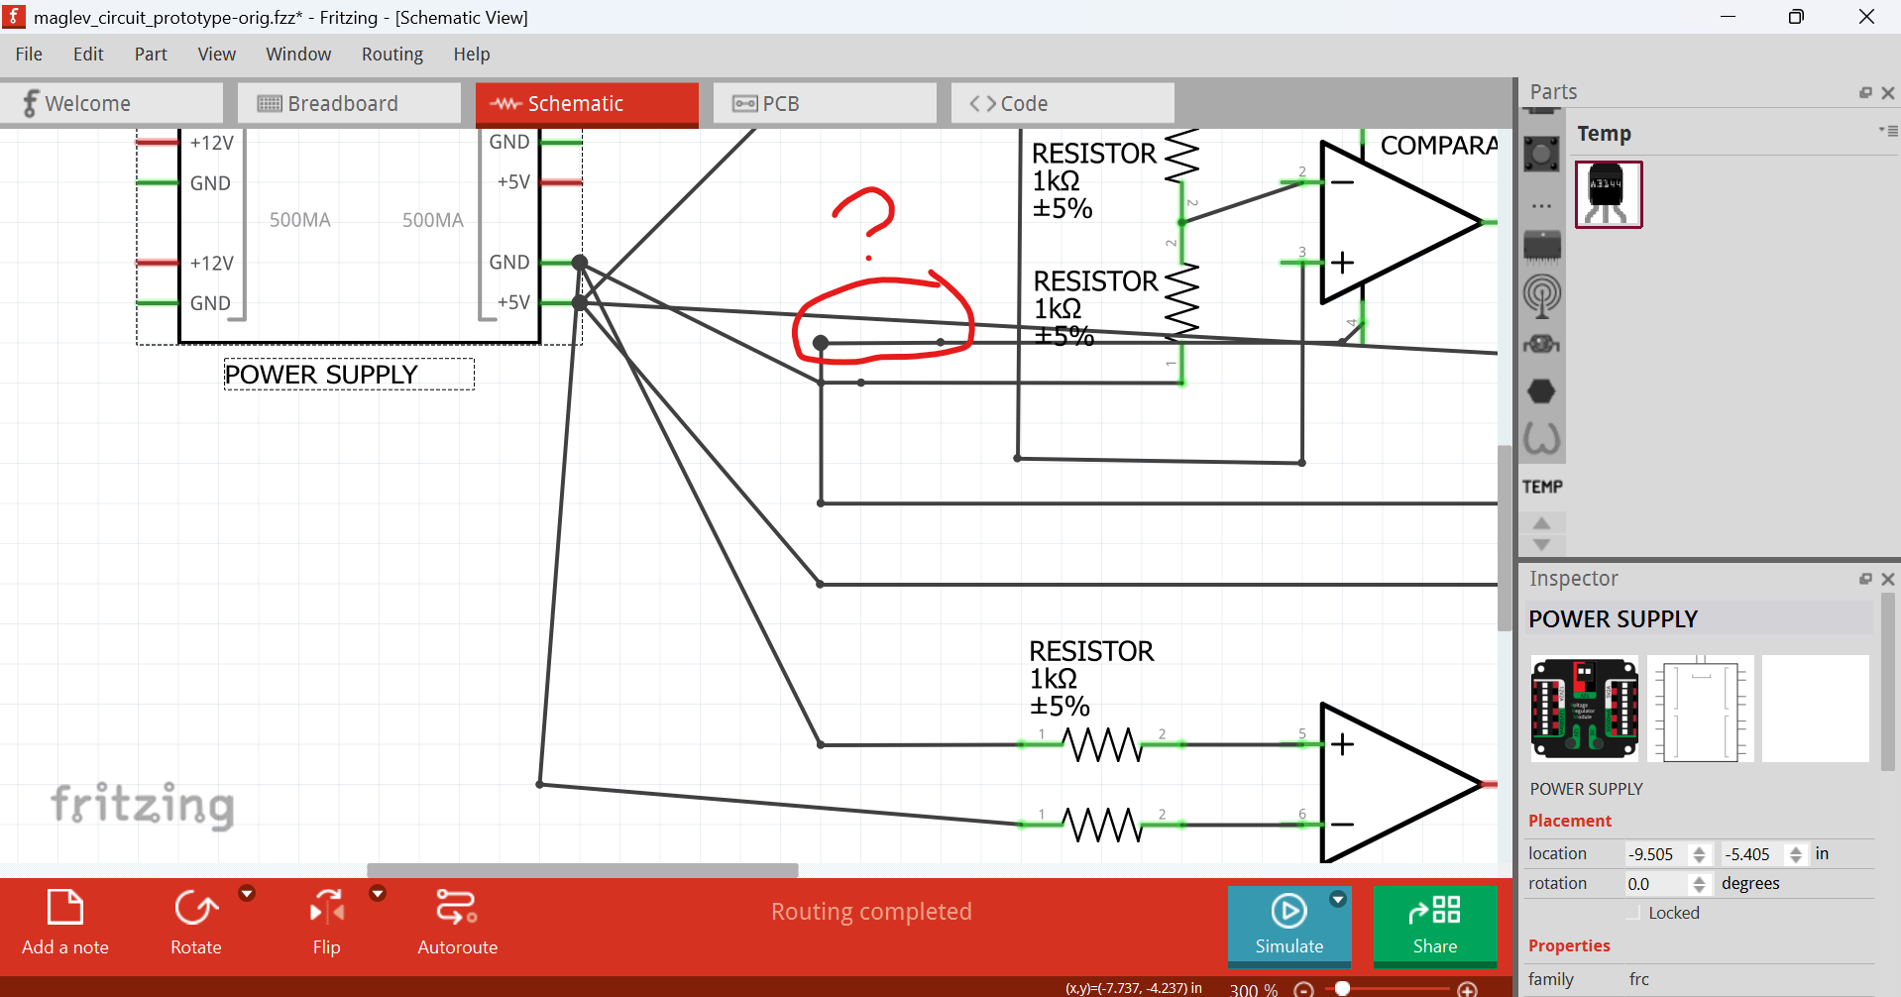Image resolution: width=1901 pixels, height=997 pixels.
Task: Click the breadboard view image in Inspector
Action: (x=1584, y=709)
